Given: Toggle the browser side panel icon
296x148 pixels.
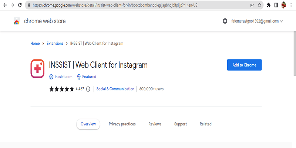Looking at the screenshot, I should tap(276, 5).
